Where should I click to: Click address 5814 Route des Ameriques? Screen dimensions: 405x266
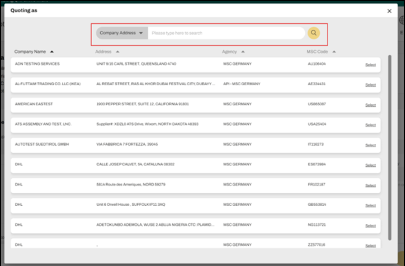(131, 184)
